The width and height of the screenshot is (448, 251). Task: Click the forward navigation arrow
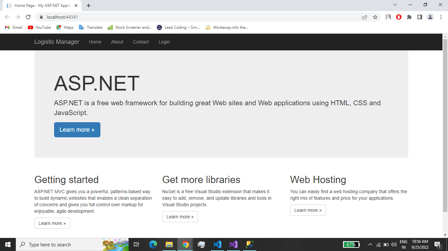tap(18, 17)
